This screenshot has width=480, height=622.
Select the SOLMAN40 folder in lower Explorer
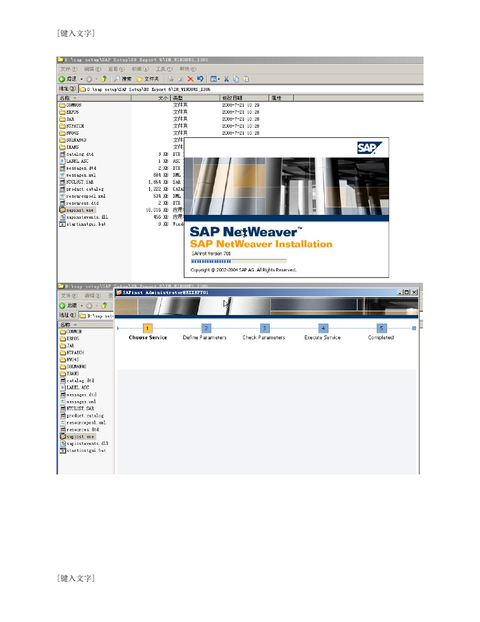click(73, 367)
